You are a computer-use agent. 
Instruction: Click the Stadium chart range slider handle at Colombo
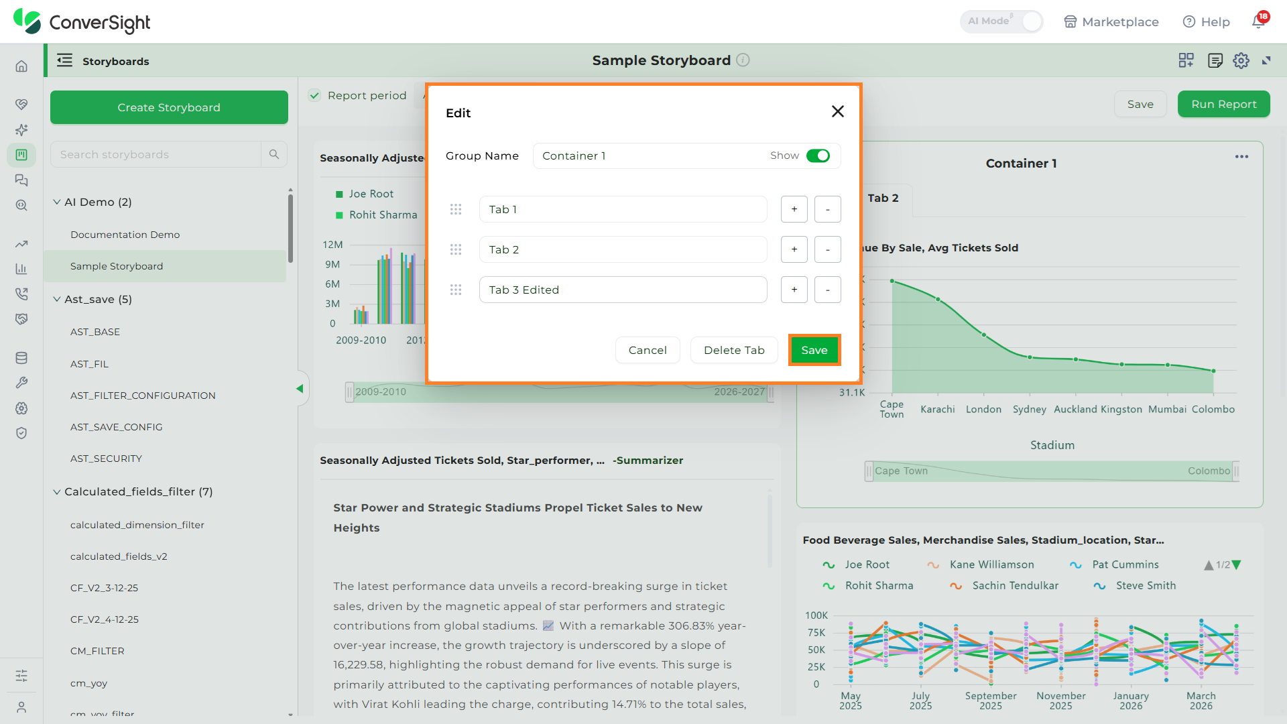[1236, 471]
